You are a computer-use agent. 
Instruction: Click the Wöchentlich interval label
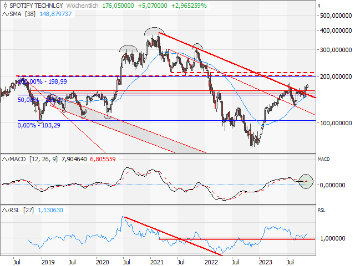point(83,6)
